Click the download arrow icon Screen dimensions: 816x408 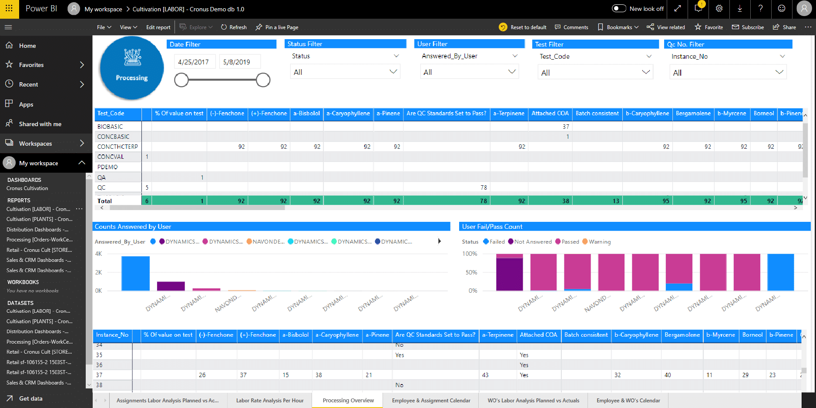[x=739, y=9]
